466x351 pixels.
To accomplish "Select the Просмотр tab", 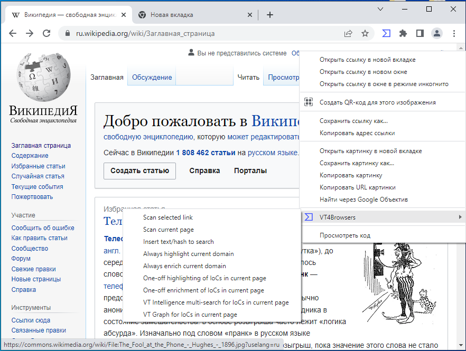I will (x=283, y=78).
